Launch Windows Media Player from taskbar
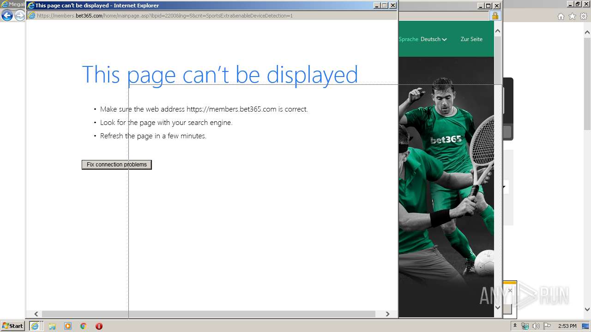The height and width of the screenshot is (332, 591). tap(68, 326)
